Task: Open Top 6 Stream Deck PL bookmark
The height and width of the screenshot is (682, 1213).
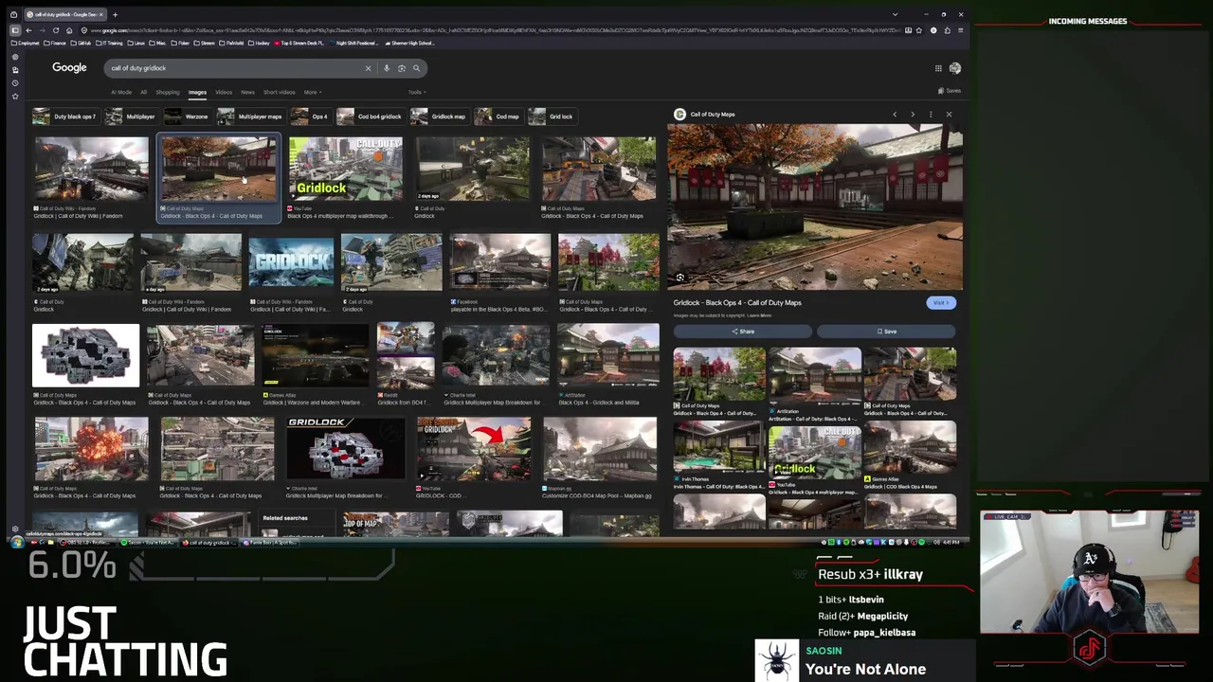Action: pos(299,44)
